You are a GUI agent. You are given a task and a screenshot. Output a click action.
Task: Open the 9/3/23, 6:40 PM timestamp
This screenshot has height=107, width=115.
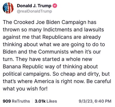click(95, 101)
